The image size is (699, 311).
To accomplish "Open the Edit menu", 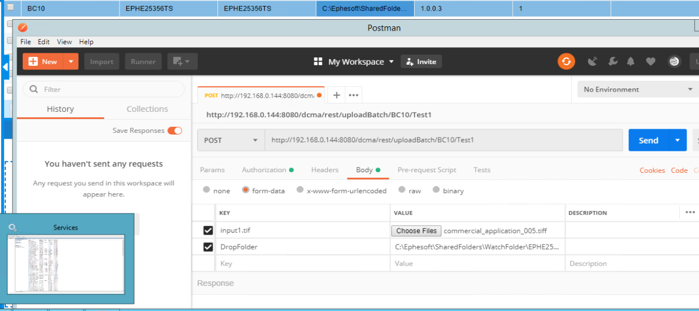I will pos(43,41).
